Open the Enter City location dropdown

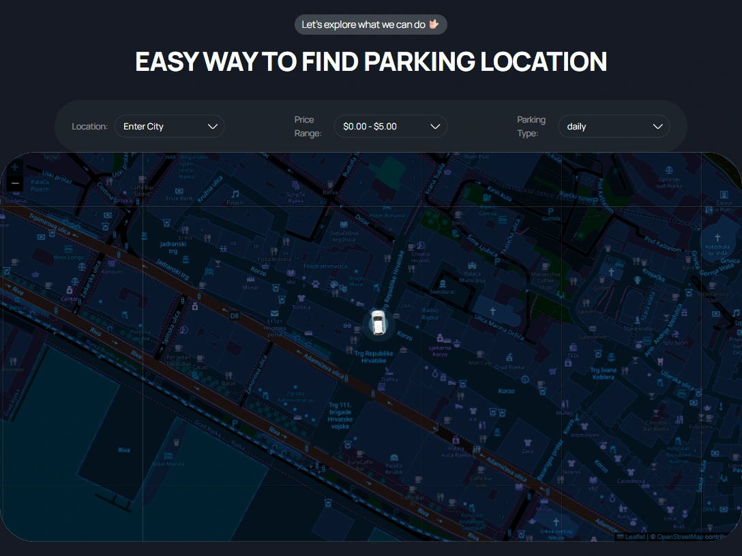[x=169, y=126]
